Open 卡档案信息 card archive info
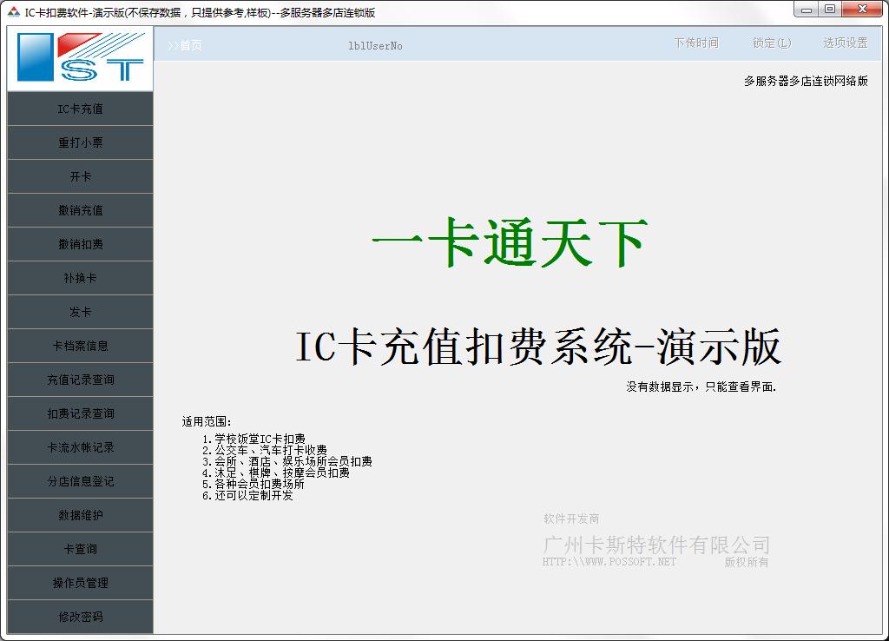 tap(80, 346)
